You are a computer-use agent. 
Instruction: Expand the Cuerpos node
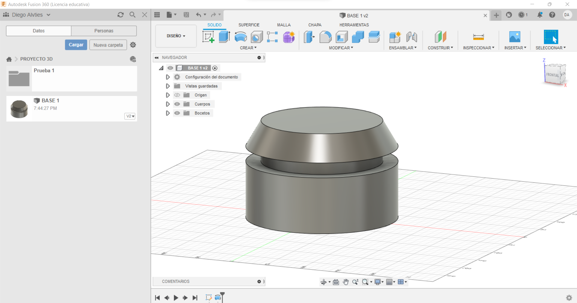168,104
